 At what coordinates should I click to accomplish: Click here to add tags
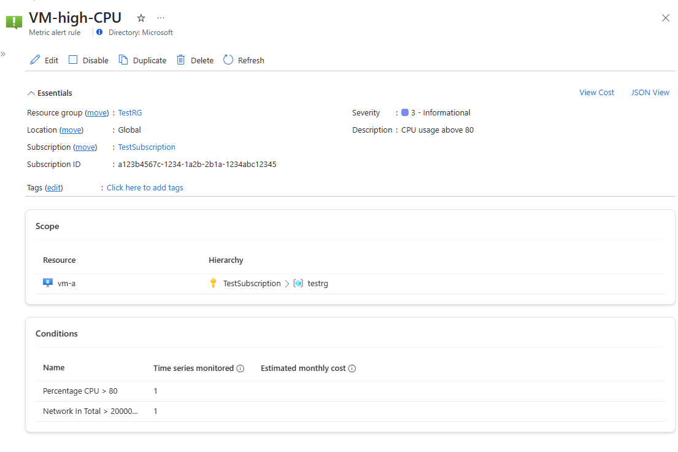coord(145,187)
